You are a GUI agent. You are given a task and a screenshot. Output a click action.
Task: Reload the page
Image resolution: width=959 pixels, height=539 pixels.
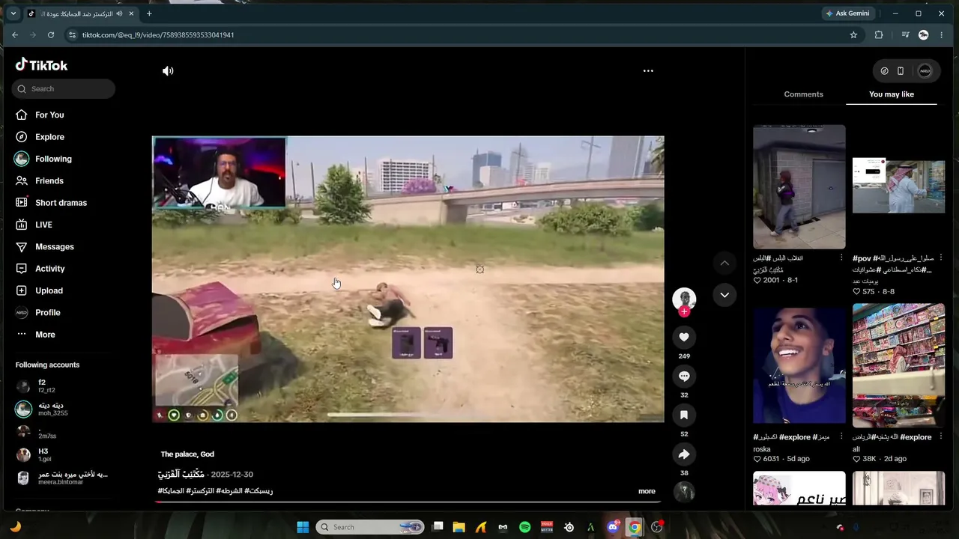click(x=51, y=35)
